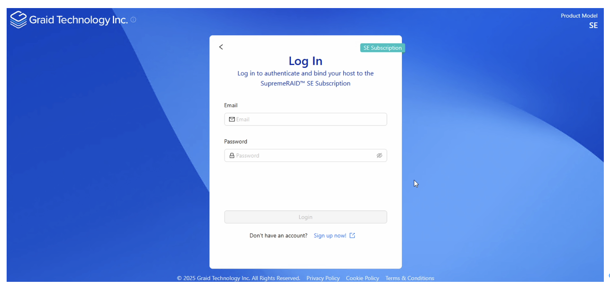Viewport: 610px width, 288px height.
Task: Click the SE Subscription badge
Action: pyautogui.click(x=383, y=48)
